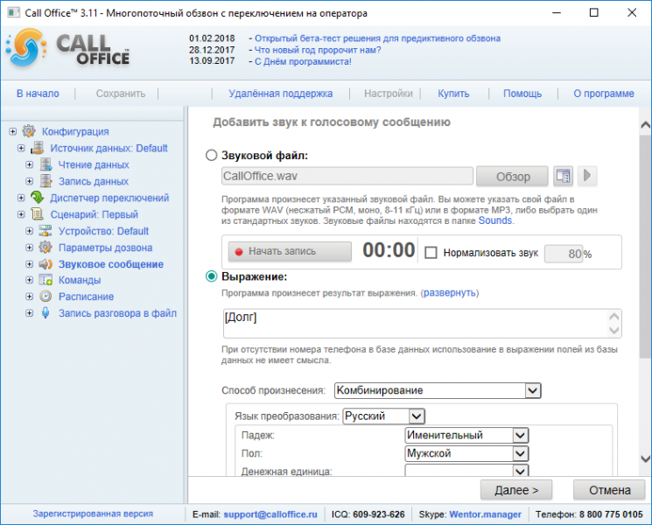Click the Звуковое сообщение speaker icon
Image resolution: width=652 pixels, height=525 pixels.
[46, 264]
